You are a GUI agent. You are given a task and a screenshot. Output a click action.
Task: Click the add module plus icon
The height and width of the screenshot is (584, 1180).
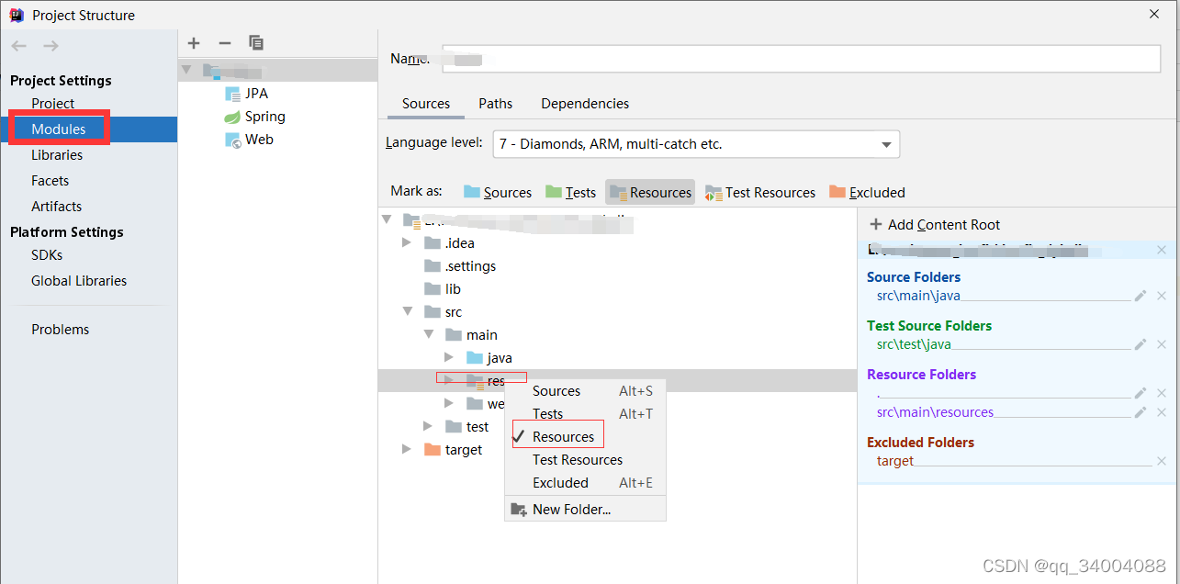pos(194,42)
